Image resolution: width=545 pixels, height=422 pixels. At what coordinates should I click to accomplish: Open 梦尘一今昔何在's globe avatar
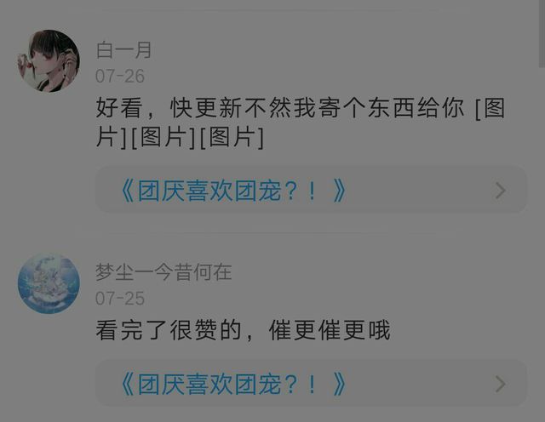click(x=49, y=283)
